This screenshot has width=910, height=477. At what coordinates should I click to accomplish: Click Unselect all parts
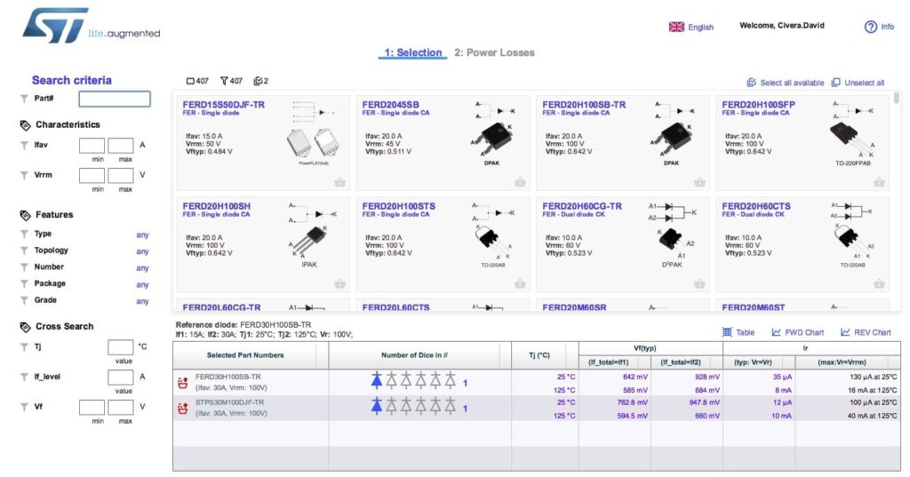858,83
